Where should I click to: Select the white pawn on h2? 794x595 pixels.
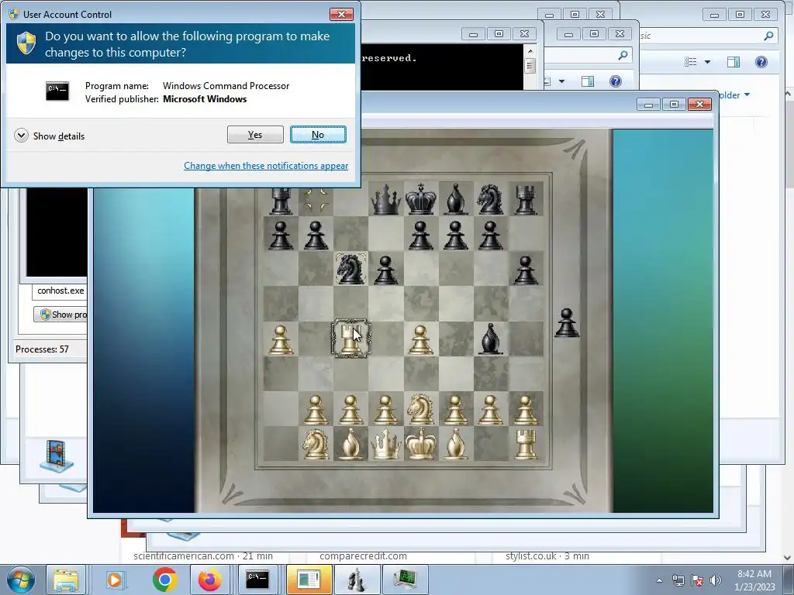click(525, 409)
